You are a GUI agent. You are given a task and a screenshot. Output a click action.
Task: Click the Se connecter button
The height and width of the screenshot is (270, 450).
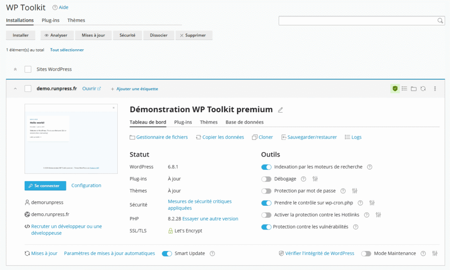45,186
